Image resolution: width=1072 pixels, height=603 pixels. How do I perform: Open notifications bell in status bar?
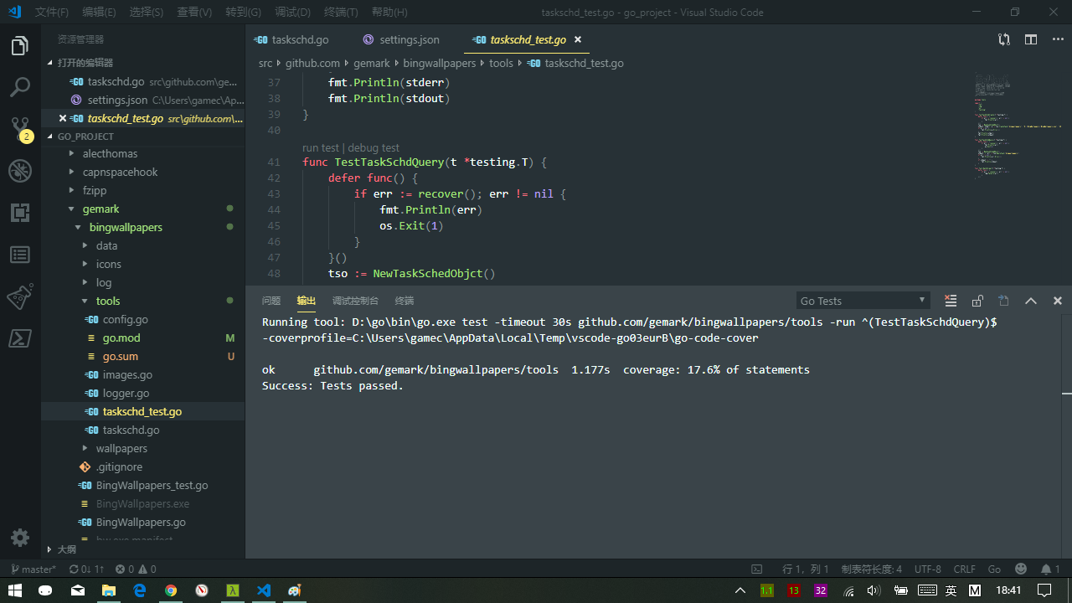coord(1046,569)
